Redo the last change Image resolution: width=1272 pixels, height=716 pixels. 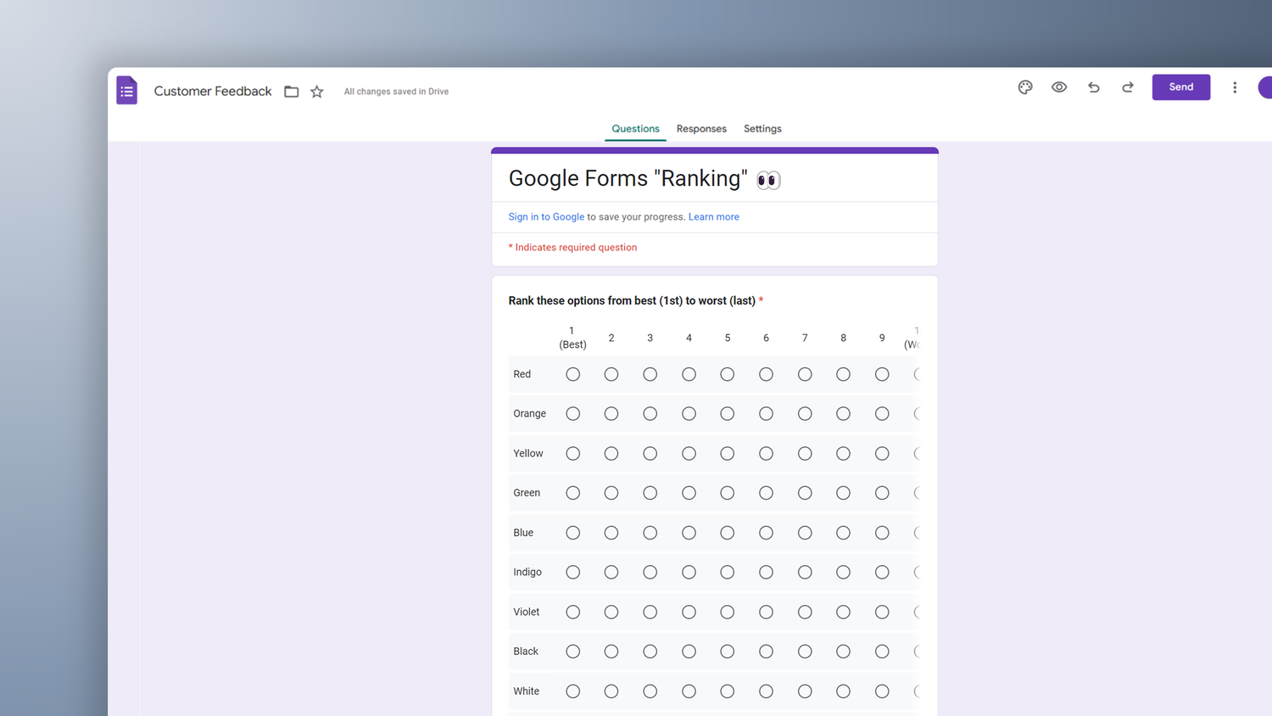(x=1127, y=87)
